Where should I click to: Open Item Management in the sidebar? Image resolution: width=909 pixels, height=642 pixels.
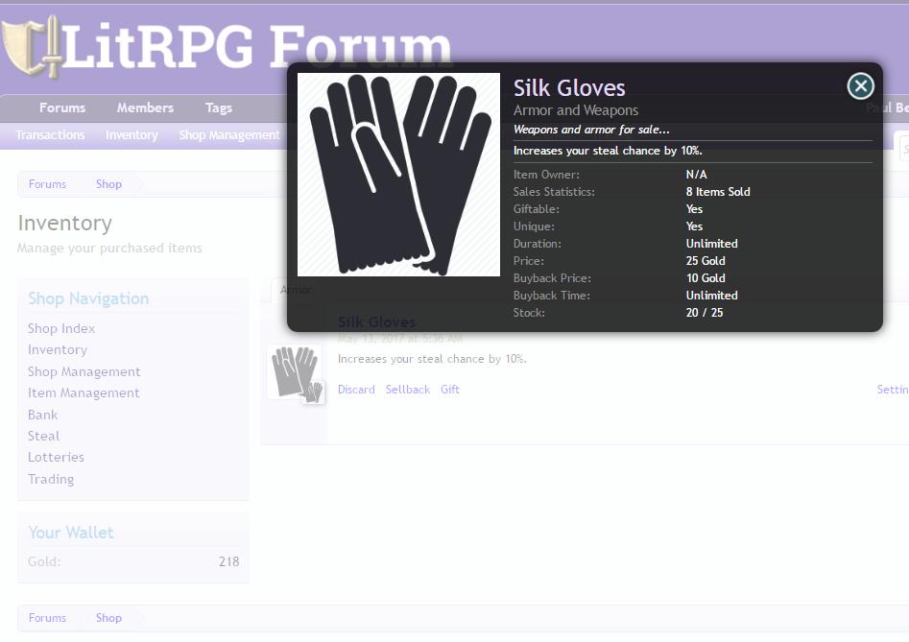pyautogui.click(x=84, y=393)
